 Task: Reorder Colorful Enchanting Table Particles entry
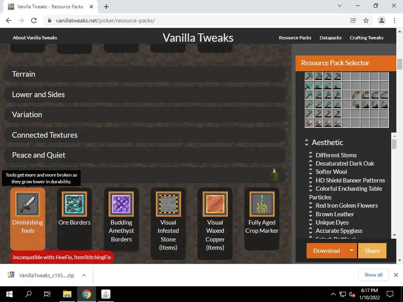click(x=311, y=188)
